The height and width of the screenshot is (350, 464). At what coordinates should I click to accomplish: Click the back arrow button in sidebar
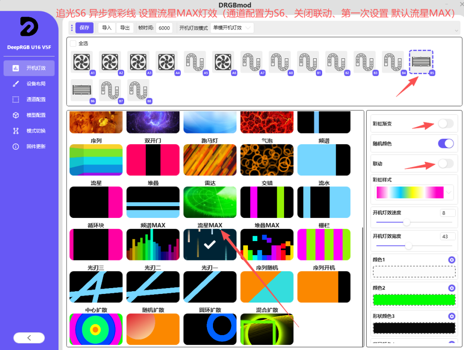(29, 337)
